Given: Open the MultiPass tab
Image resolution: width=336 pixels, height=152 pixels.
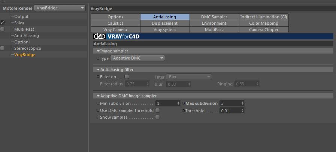Looking at the screenshot, I should coord(214,30).
